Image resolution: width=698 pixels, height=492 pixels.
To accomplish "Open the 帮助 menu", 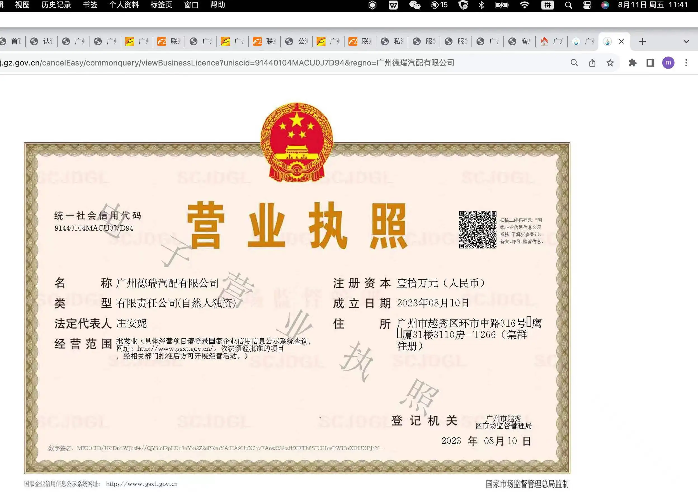I will [x=218, y=5].
